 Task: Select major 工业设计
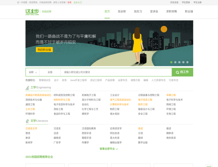pyautogui.click(x=115, y=95)
